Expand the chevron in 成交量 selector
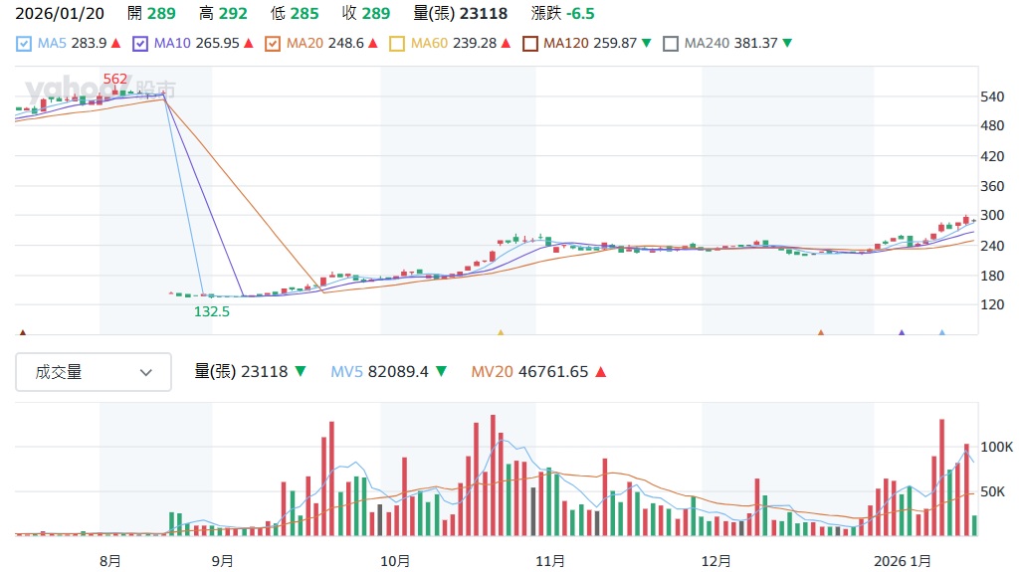The image size is (1021, 572). coord(146,372)
